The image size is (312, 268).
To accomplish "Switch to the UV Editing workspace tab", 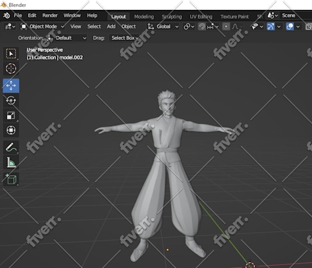I will click(x=201, y=16).
